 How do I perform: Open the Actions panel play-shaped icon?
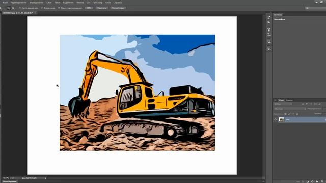point(269,22)
